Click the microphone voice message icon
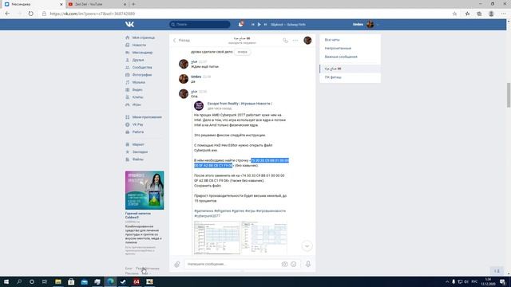Image resolution: width=511 pixels, height=287 pixels. pyautogui.click(x=308, y=264)
